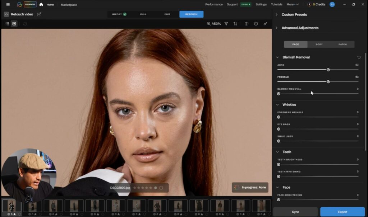The height and width of the screenshot is (217, 368).
Task: Click the sort arrows icon in the toolbar
Action: point(235,23)
